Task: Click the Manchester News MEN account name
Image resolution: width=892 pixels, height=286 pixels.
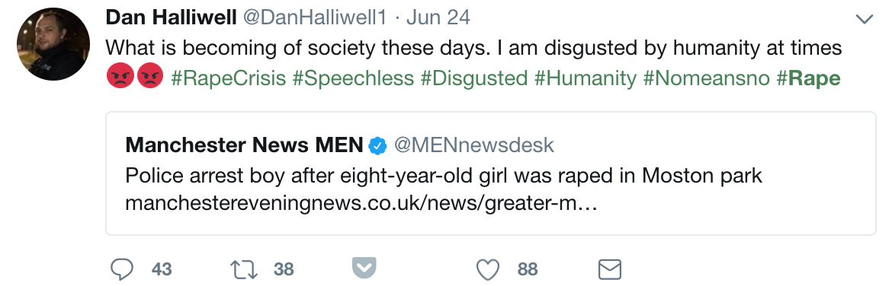Action: [244, 145]
